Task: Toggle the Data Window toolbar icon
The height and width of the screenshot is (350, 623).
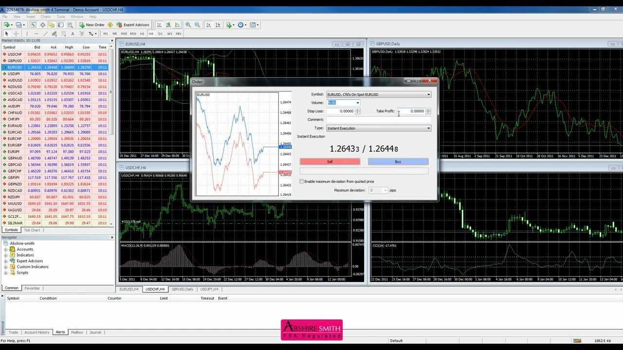Action: click(43, 25)
